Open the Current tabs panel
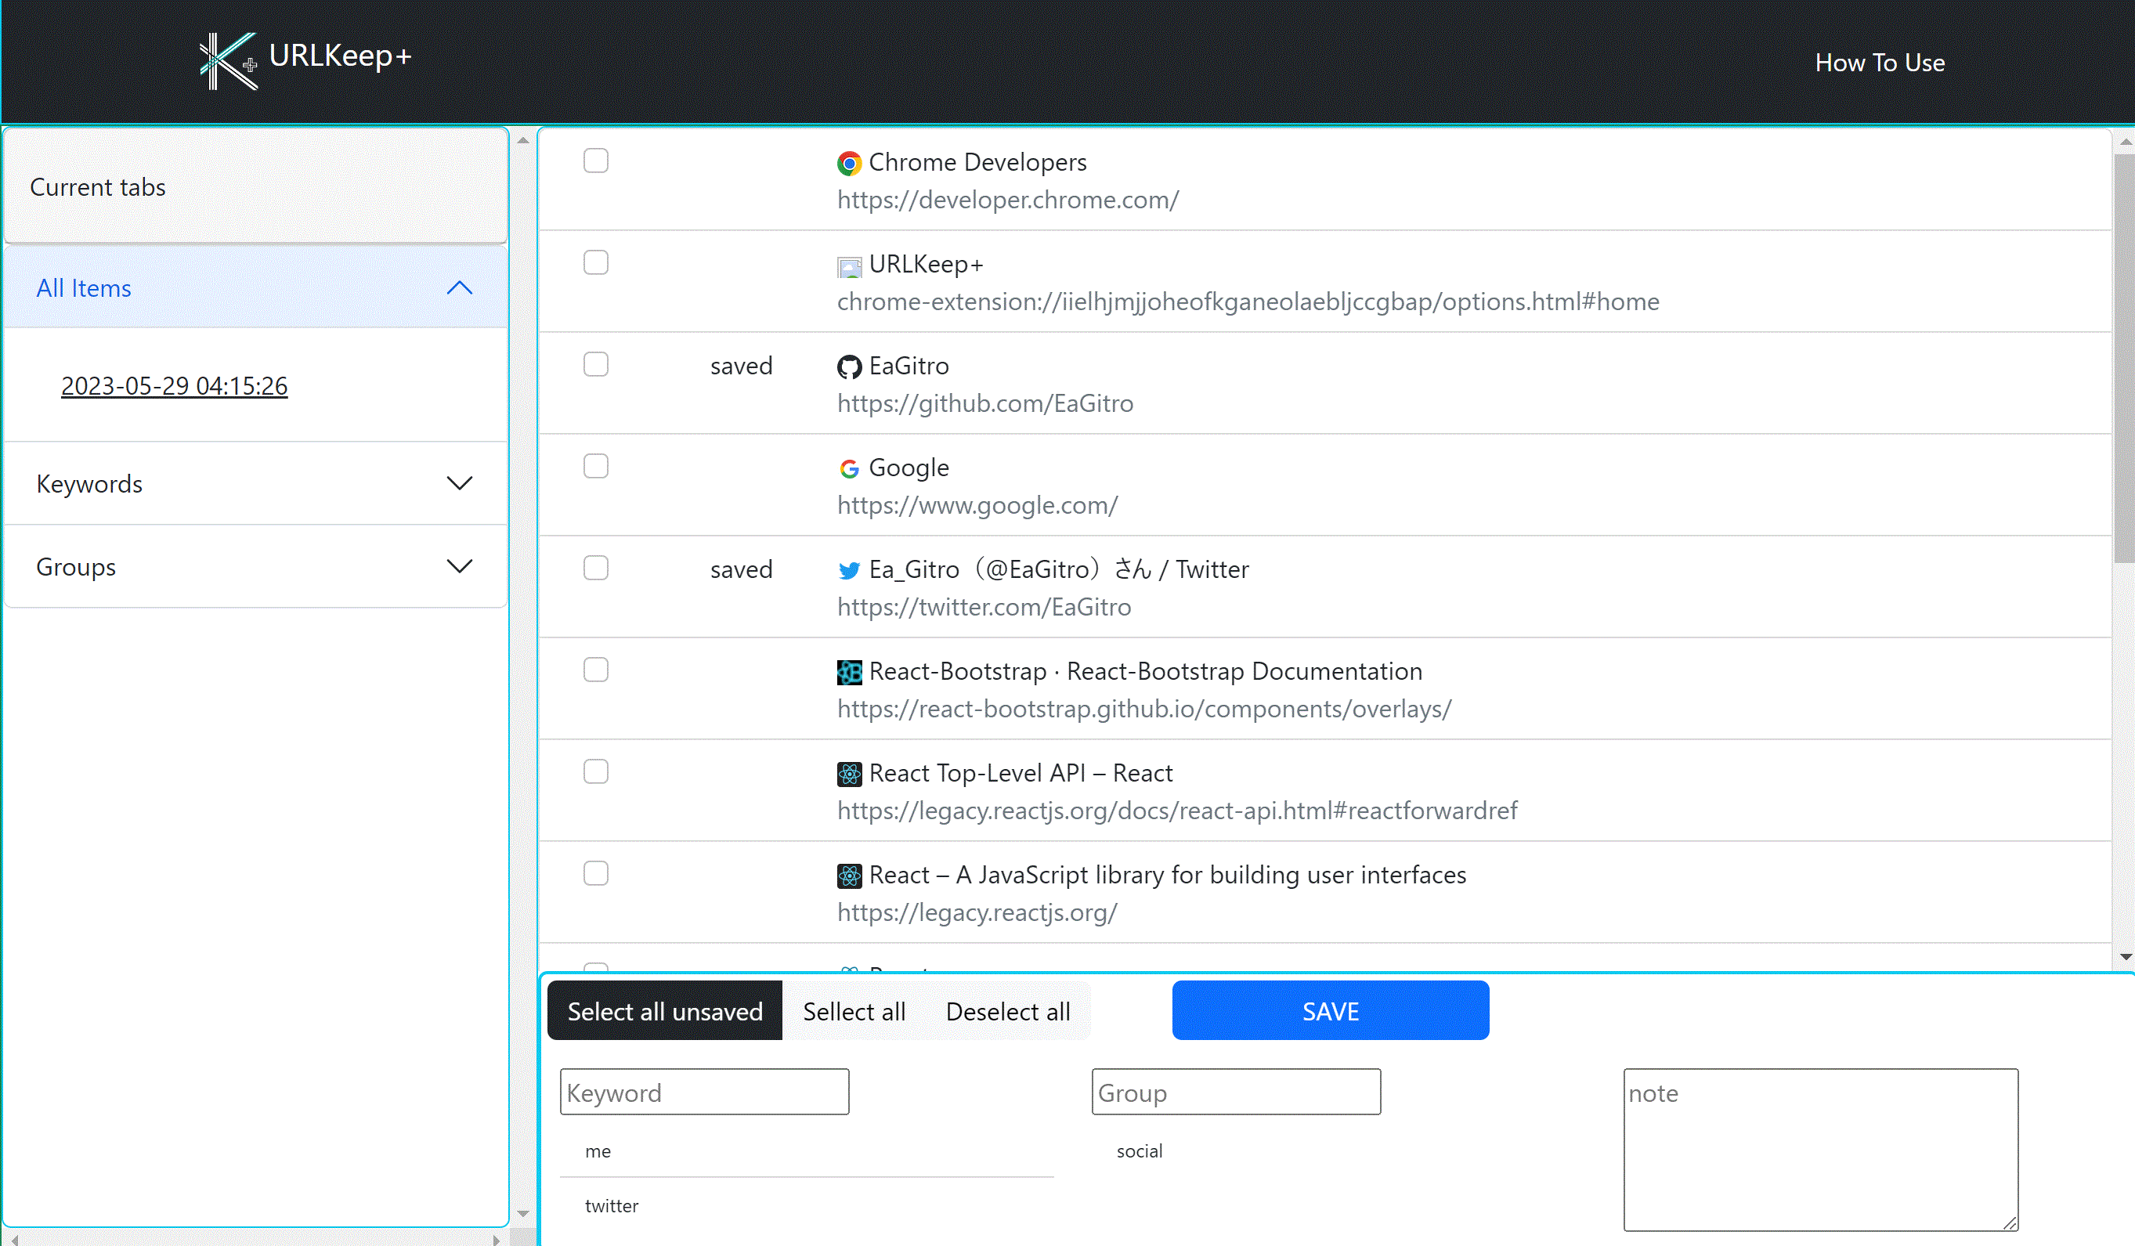Screen dimensions: 2135x1246 98,187
